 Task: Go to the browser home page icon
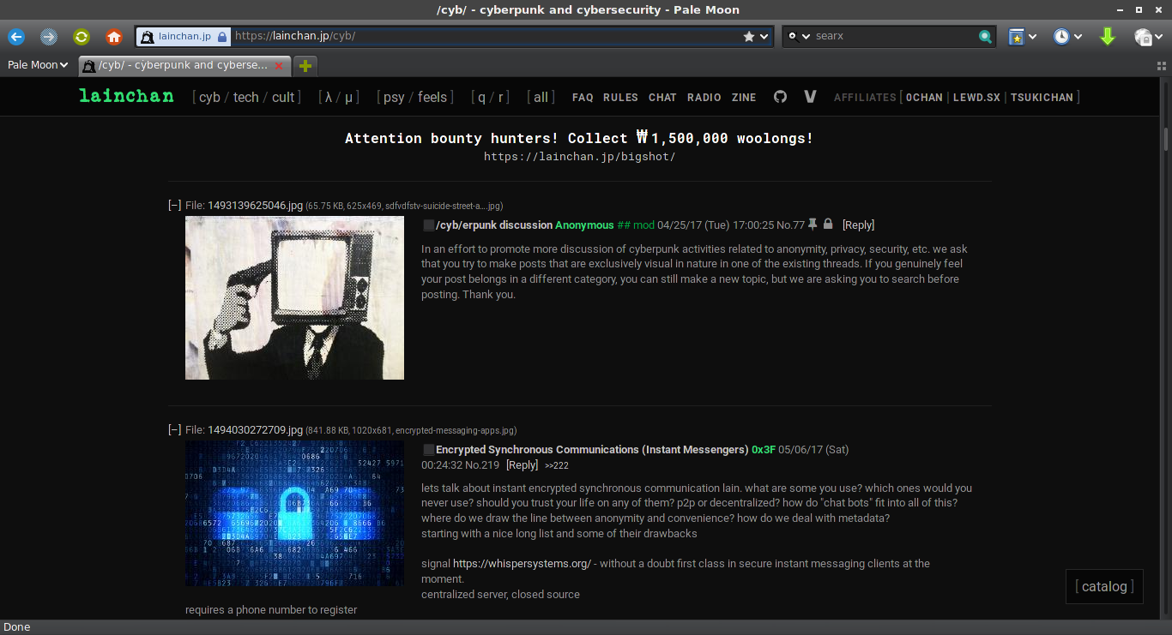tap(114, 37)
